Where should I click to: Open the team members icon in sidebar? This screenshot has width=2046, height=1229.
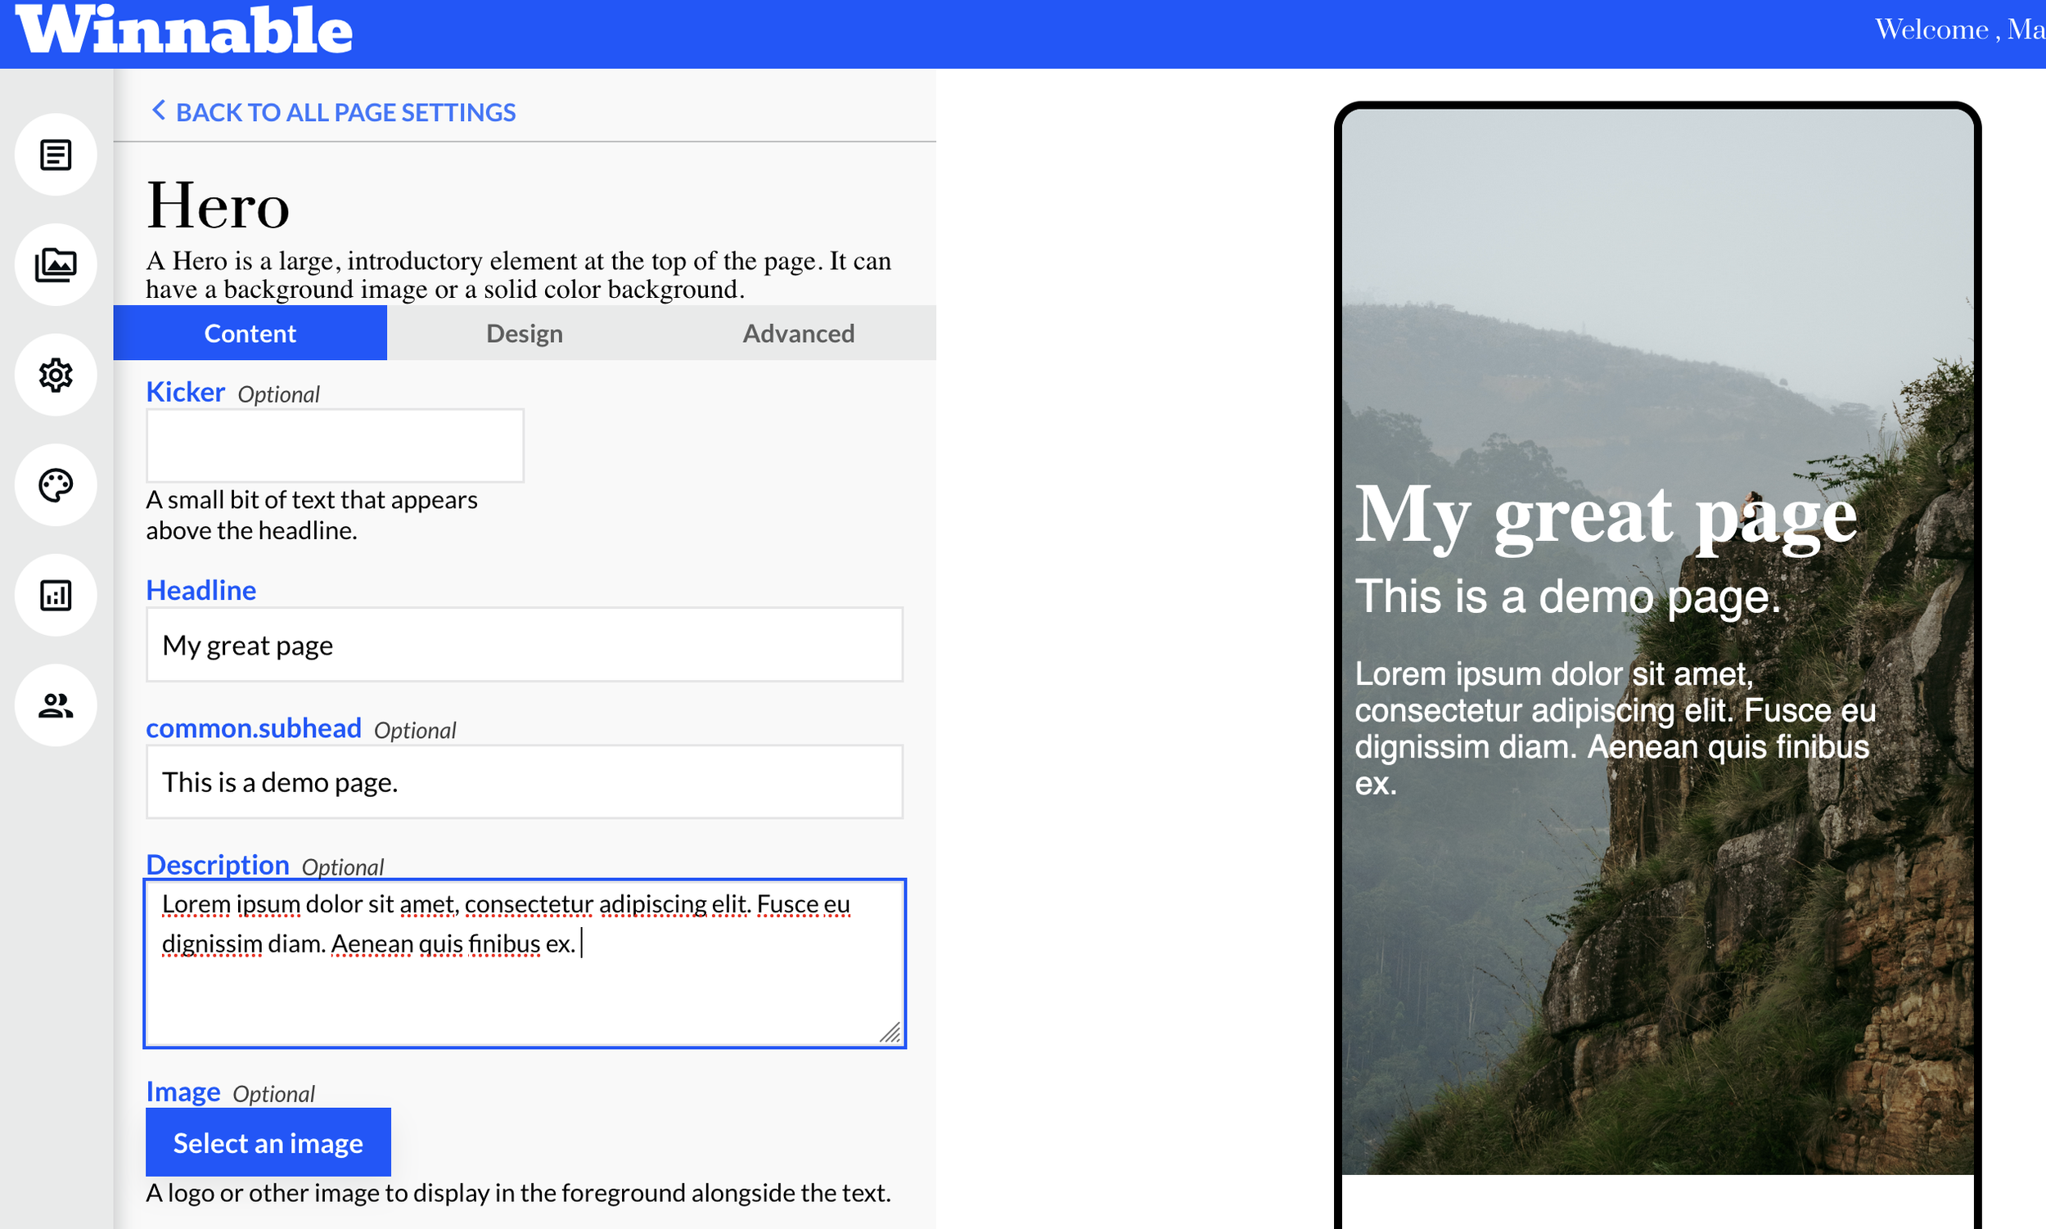point(56,705)
